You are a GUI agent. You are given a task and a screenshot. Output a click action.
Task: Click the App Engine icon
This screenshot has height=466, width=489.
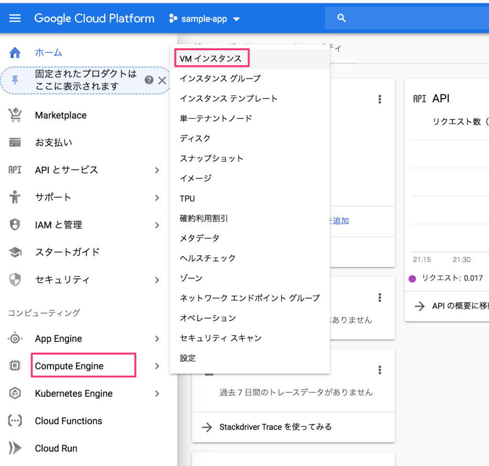pyautogui.click(x=15, y=339)
